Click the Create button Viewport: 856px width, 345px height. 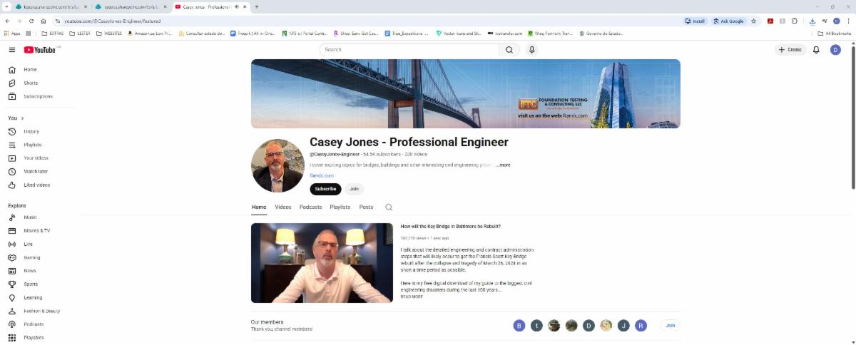[x=790, y=50]
